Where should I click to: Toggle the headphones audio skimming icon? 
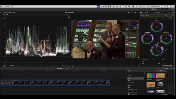(x=161, y=68)
